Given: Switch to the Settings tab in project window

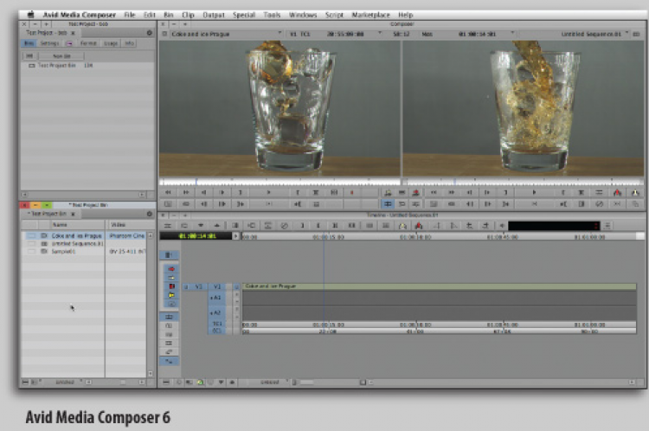Looking at the screenshot, I should [49, 43].
